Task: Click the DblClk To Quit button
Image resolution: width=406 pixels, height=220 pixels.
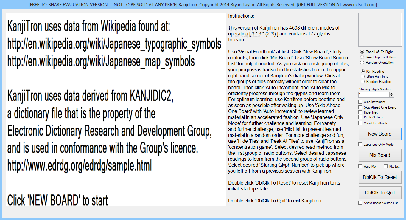Action: (380, 193)
